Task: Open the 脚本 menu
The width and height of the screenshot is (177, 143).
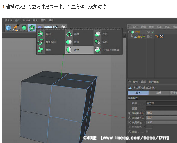Action: [35, 20]
